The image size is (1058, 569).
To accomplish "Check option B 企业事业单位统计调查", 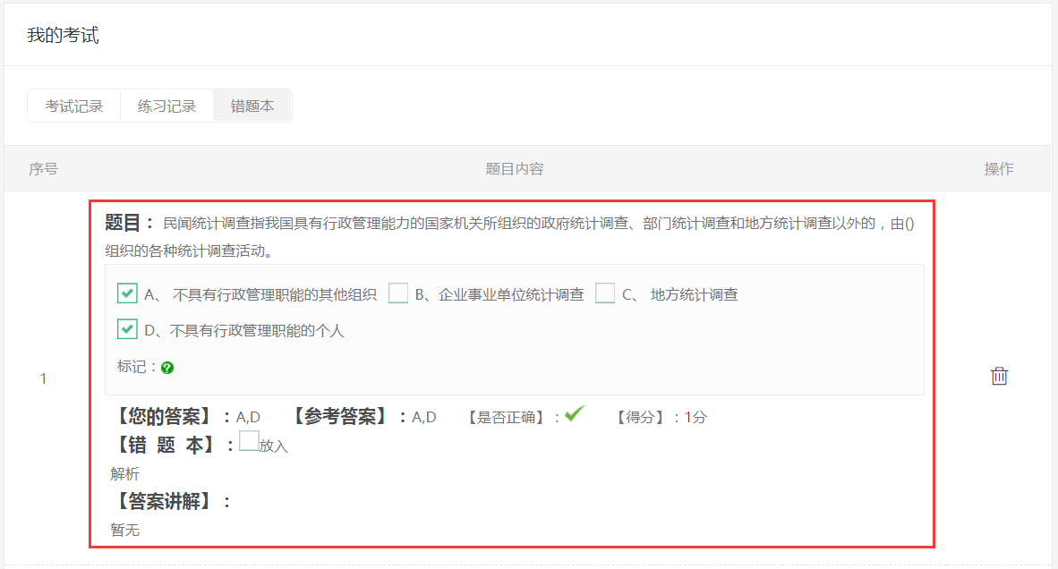I will [397, 293].
